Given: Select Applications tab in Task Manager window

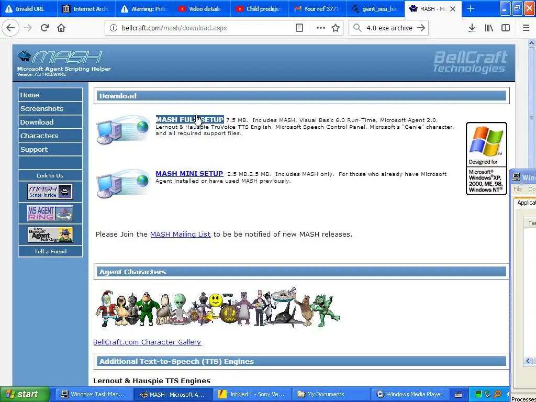Looking at the screenshot, I should [526, 203].
